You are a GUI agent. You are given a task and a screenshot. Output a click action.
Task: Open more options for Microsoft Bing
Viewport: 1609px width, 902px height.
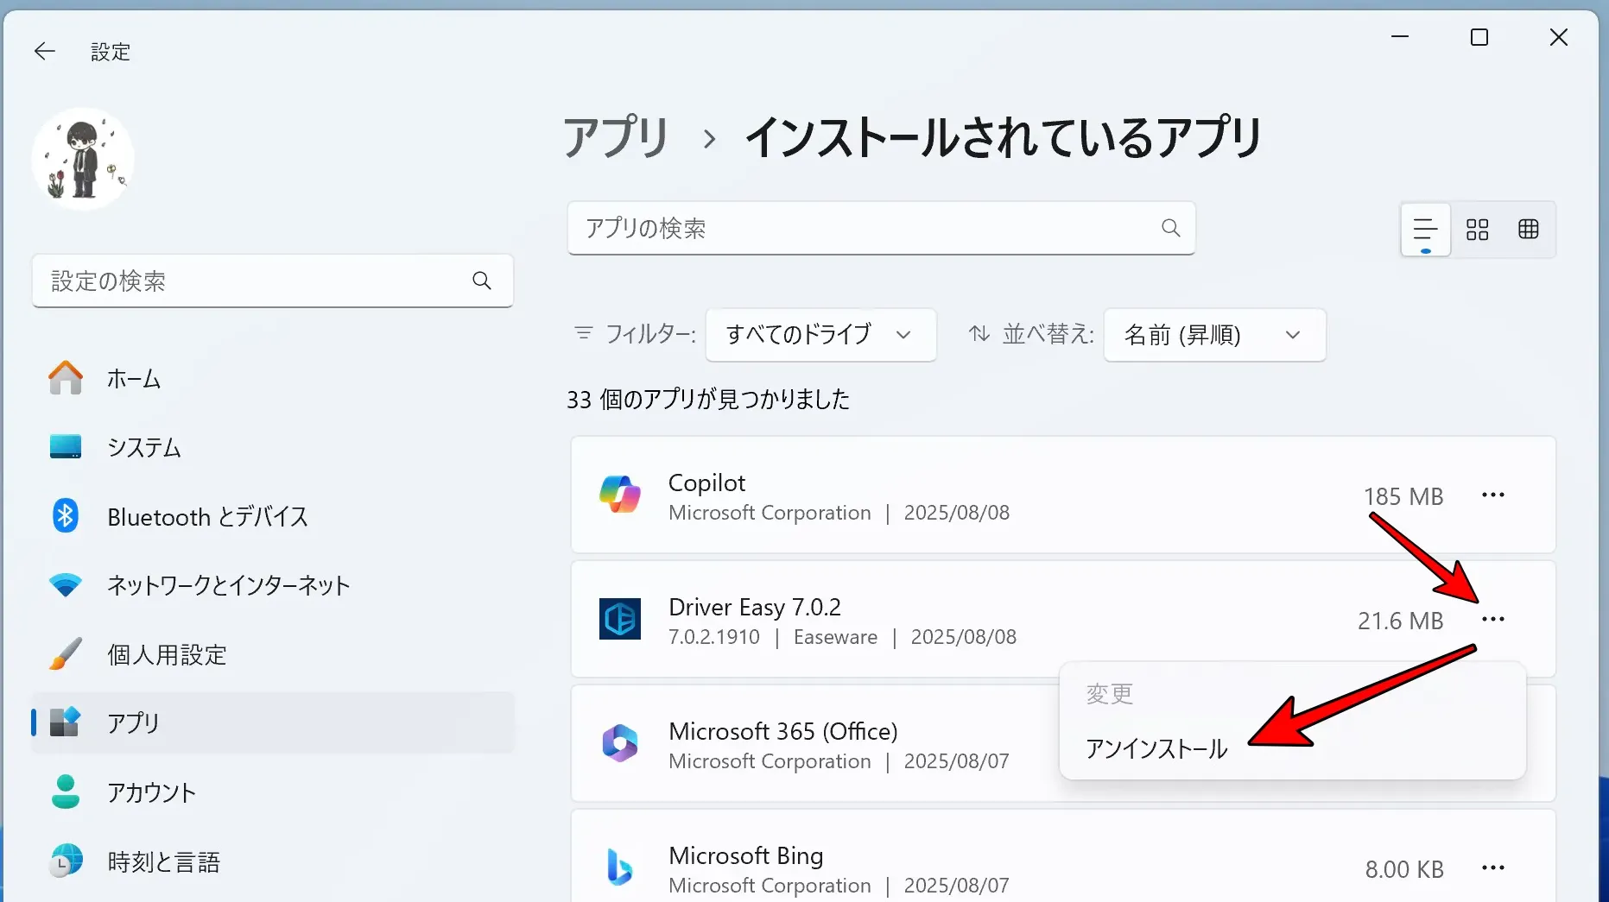(x=1493, y=868)
